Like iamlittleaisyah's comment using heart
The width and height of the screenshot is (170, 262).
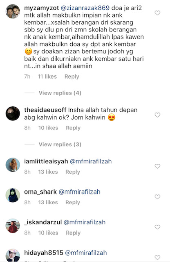(157, 166)
